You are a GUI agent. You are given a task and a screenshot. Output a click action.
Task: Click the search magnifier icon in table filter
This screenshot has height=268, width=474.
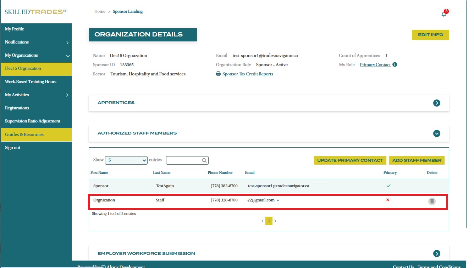tap(204, 160)
